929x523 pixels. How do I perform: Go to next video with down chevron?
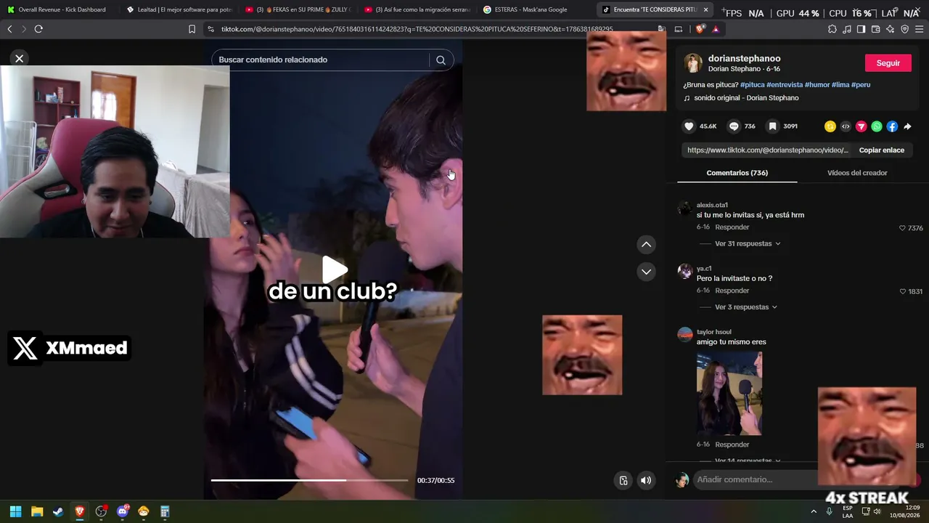tap(646, 272)
